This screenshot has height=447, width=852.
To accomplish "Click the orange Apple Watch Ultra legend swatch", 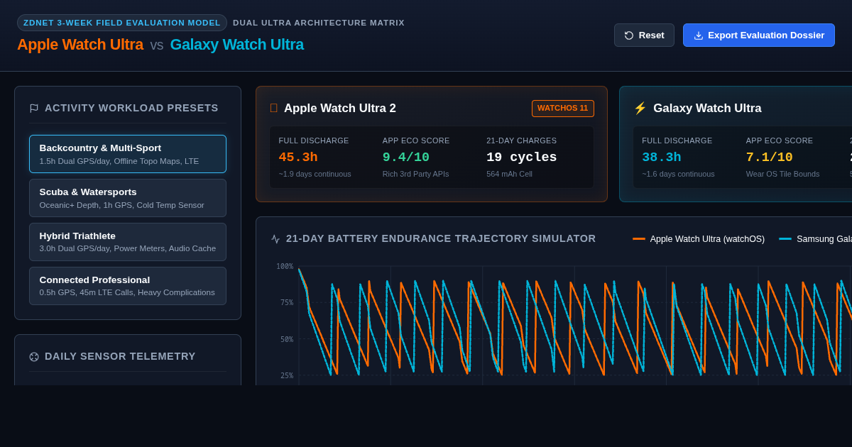I will tap(639, 239).
